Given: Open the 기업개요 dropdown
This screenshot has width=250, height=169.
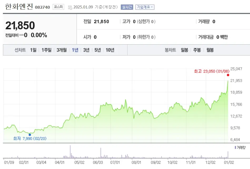Looking at the screenshot, I should point(144,7).
